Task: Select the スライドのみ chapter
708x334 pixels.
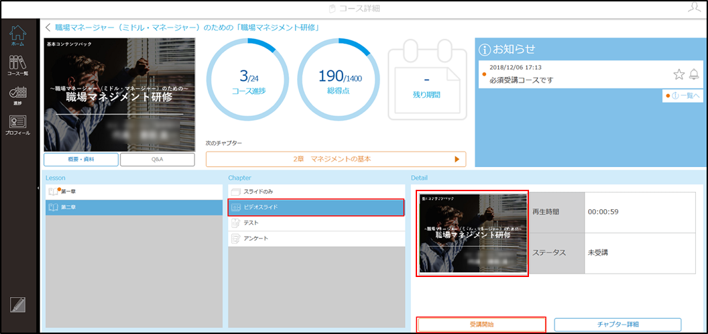Action: (316, 192)
